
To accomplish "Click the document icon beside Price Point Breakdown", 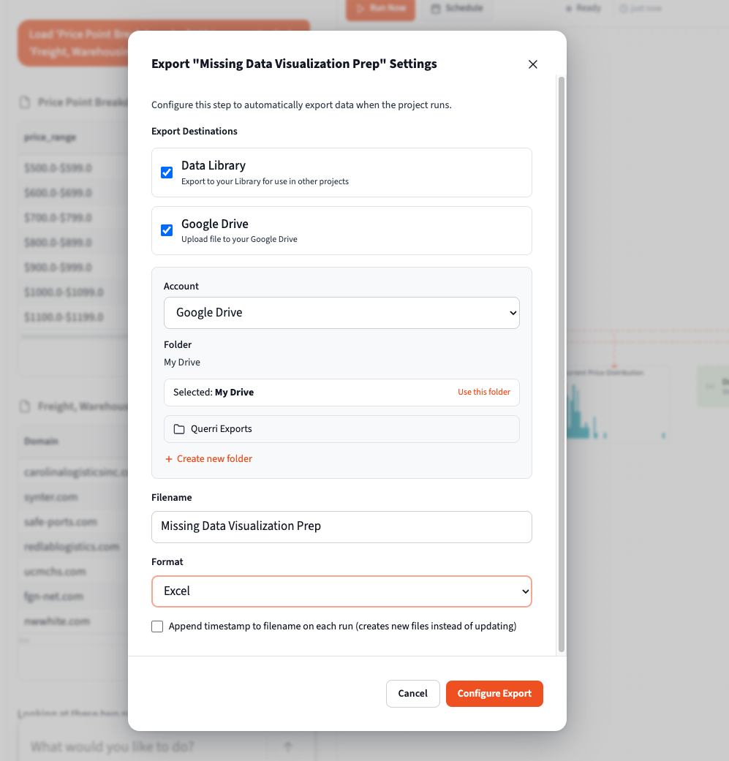I will [x=26, y=102].
